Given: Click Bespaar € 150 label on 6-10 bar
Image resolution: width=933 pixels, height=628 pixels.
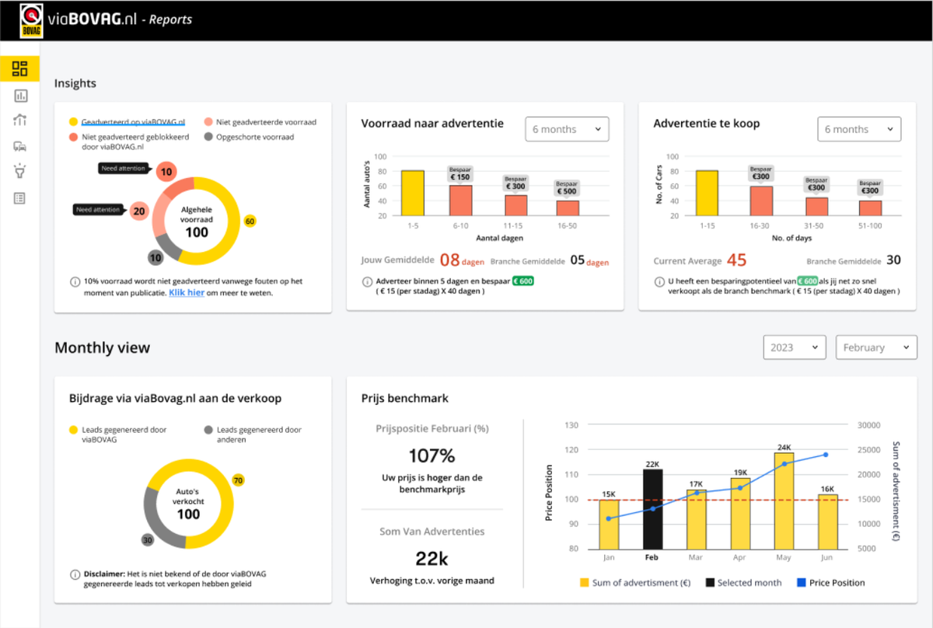Looking at the screenshot, I should click(460, 173).
